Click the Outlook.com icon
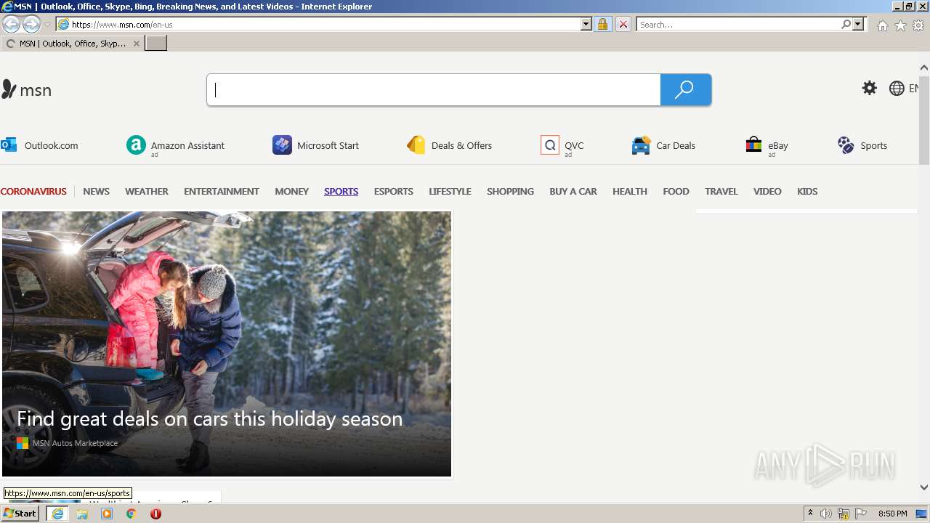The height and width of the screenshot is (523, 930). click(x=9, y=145)
